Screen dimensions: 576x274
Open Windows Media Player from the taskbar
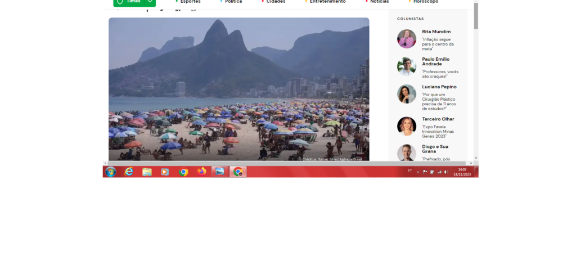[165, 172]
